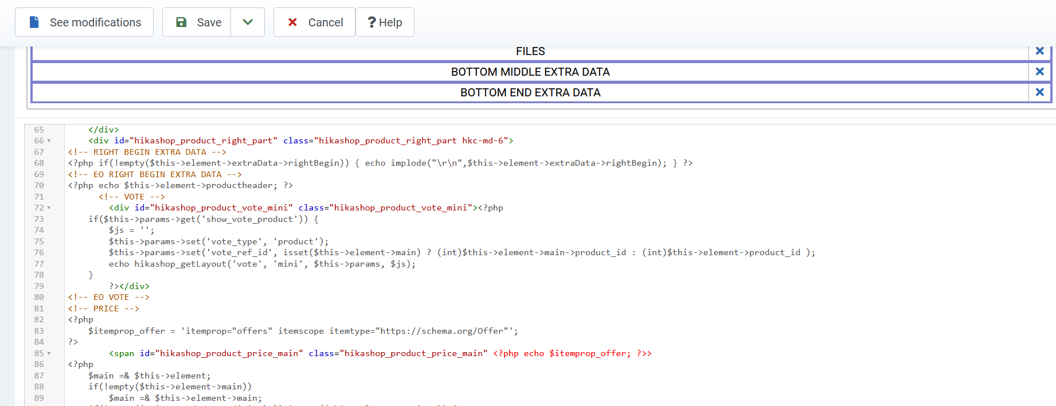Click the red X Cancel icon
The image size is (1056, 406).
[292, 22]
